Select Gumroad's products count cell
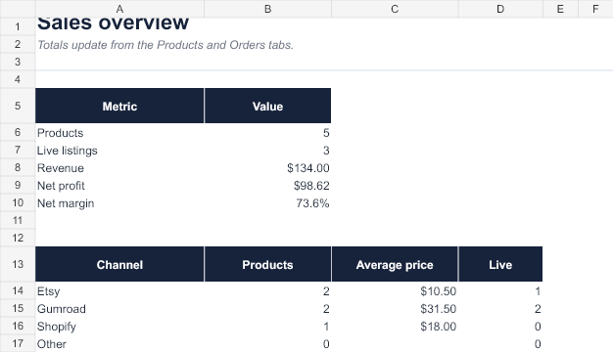Screen dimensions: 613x352 pyautogui.click(x=267, y=309)
